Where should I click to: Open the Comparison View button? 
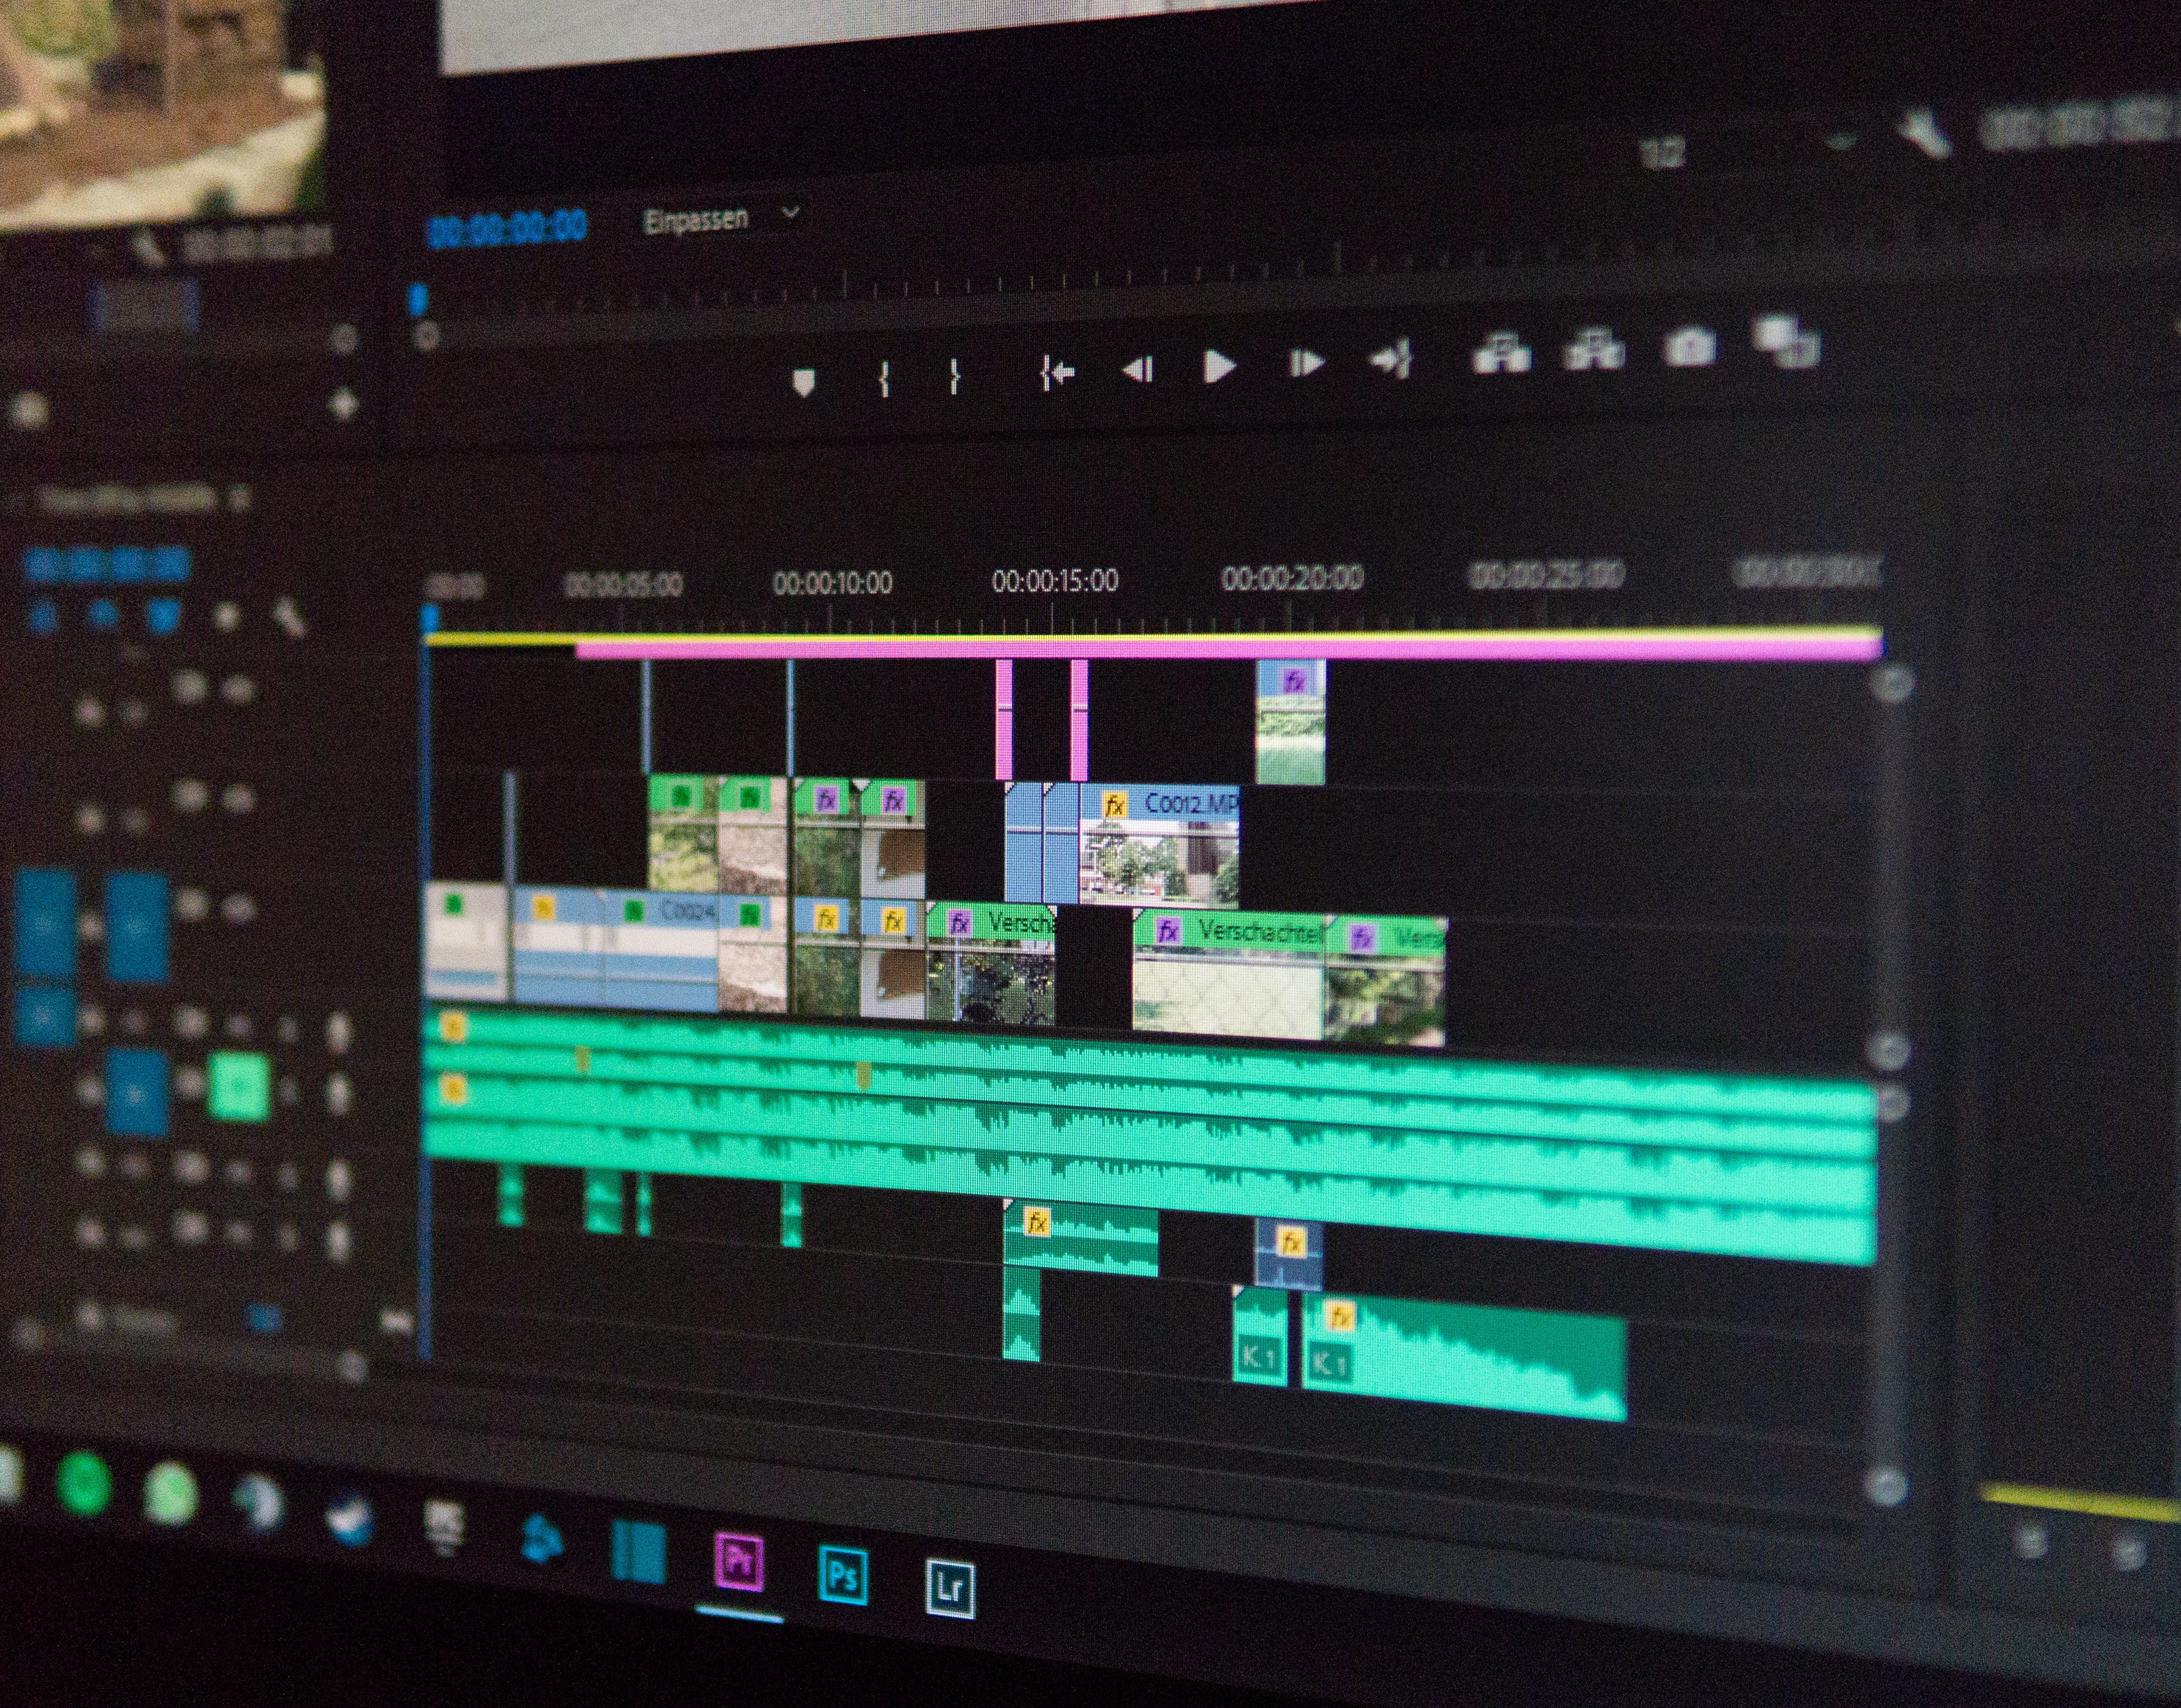[x=1787, y=341]
